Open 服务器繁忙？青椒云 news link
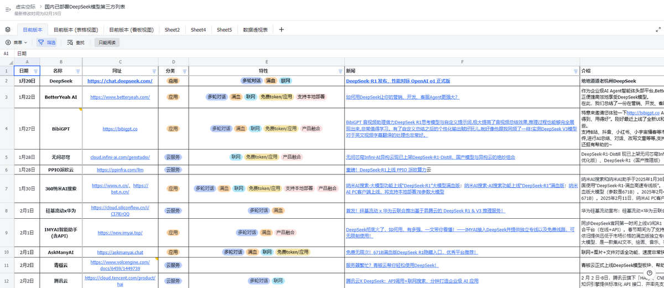The image size is (664, 288). pos(392,265)
